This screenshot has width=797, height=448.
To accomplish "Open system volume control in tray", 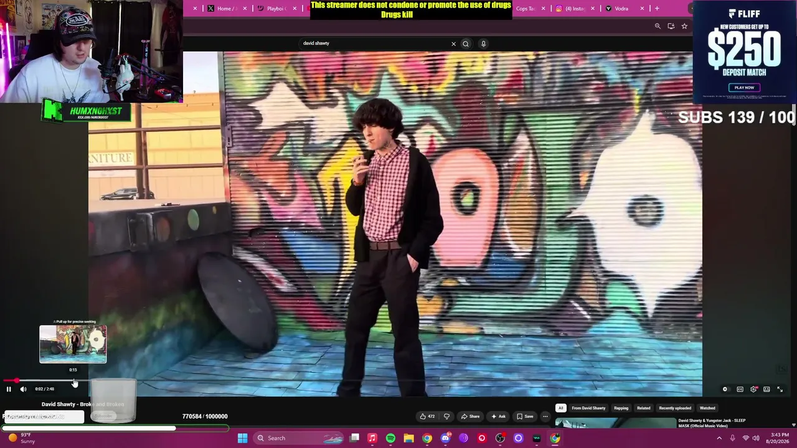I will (x=756, y=438).
